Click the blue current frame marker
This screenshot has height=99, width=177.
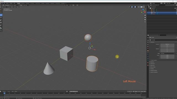pyautogui.click(x=4, y=93)
